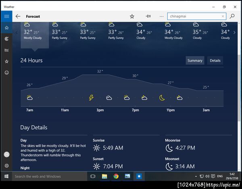This screenshot has width=242, height=189.
Task: Go back with the arrow button
Action: 18,17
